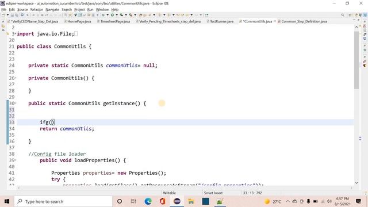Viewport: 368px width, 207px height.
Task: Switch to VerifyCEOName_Step_Def.java tab
Action: pos(33,21)
